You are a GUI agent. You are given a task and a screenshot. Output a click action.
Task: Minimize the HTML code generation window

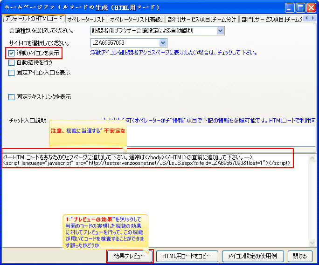[x=290, y=7]
